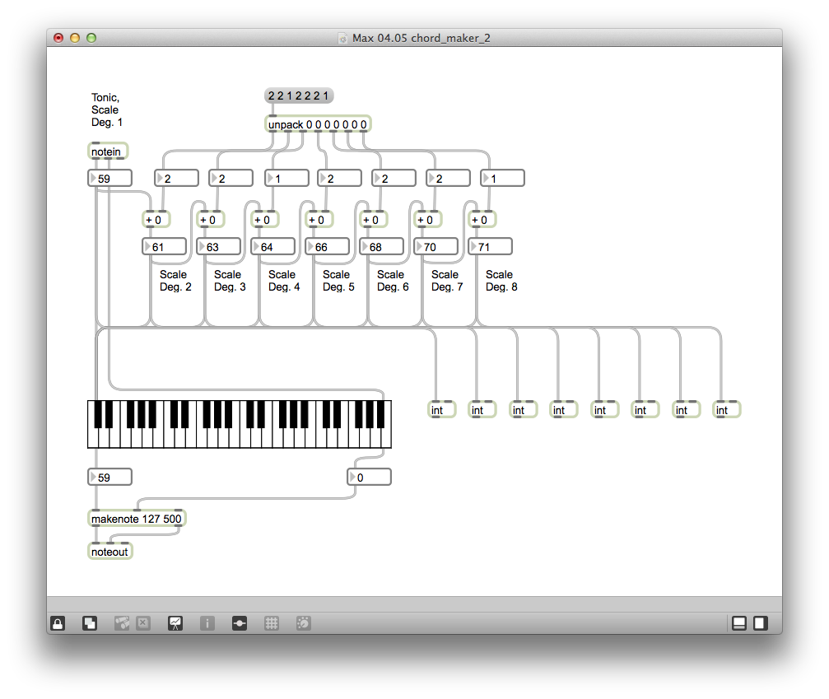This screenshot has height=699, width=829.
Task: Click the message box 2 2 1 2 2 2 1
Action: pos(299,96)
